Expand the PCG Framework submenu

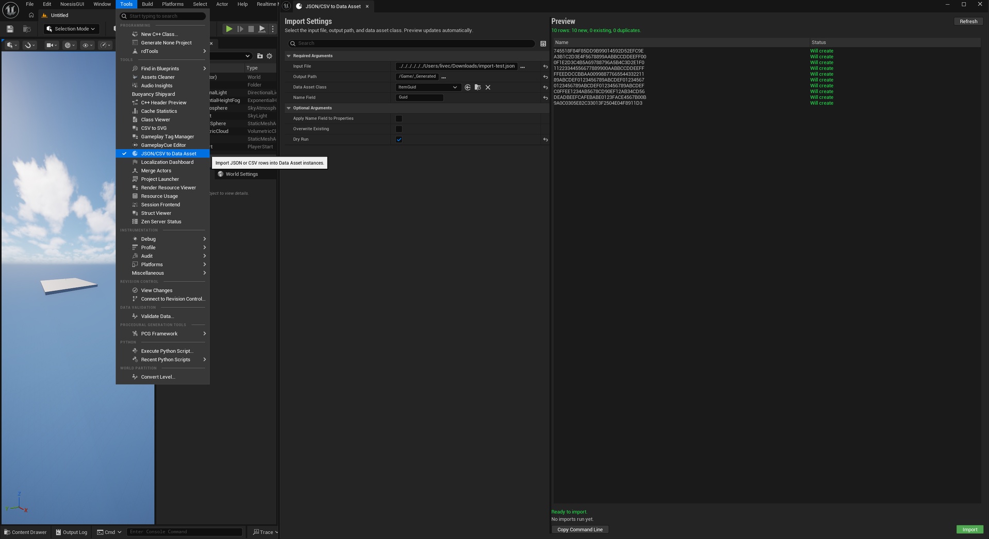coord(163,334)
